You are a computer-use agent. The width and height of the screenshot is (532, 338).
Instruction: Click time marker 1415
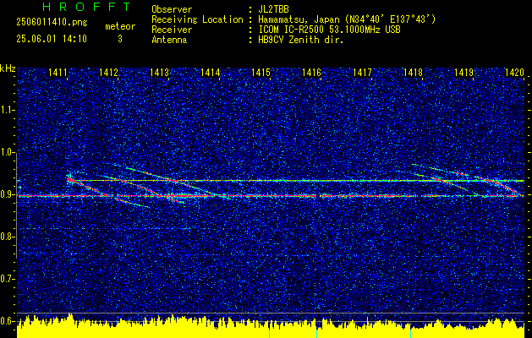coord(261,72)
